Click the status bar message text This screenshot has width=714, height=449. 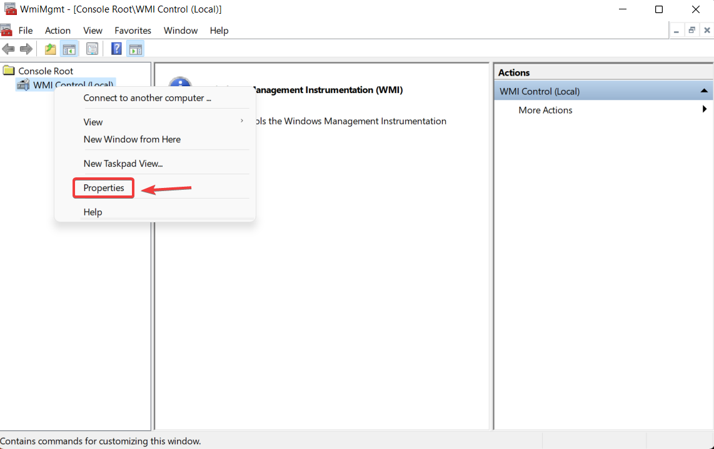pyautogui.click(x=101, y=441)
